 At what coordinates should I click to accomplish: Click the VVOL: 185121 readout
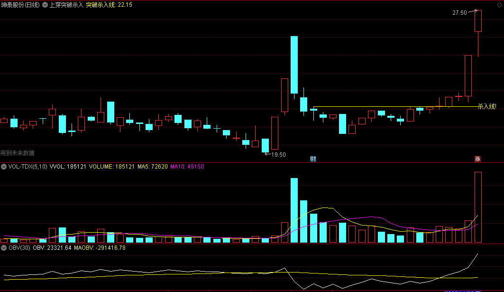(x=68, y=167)
